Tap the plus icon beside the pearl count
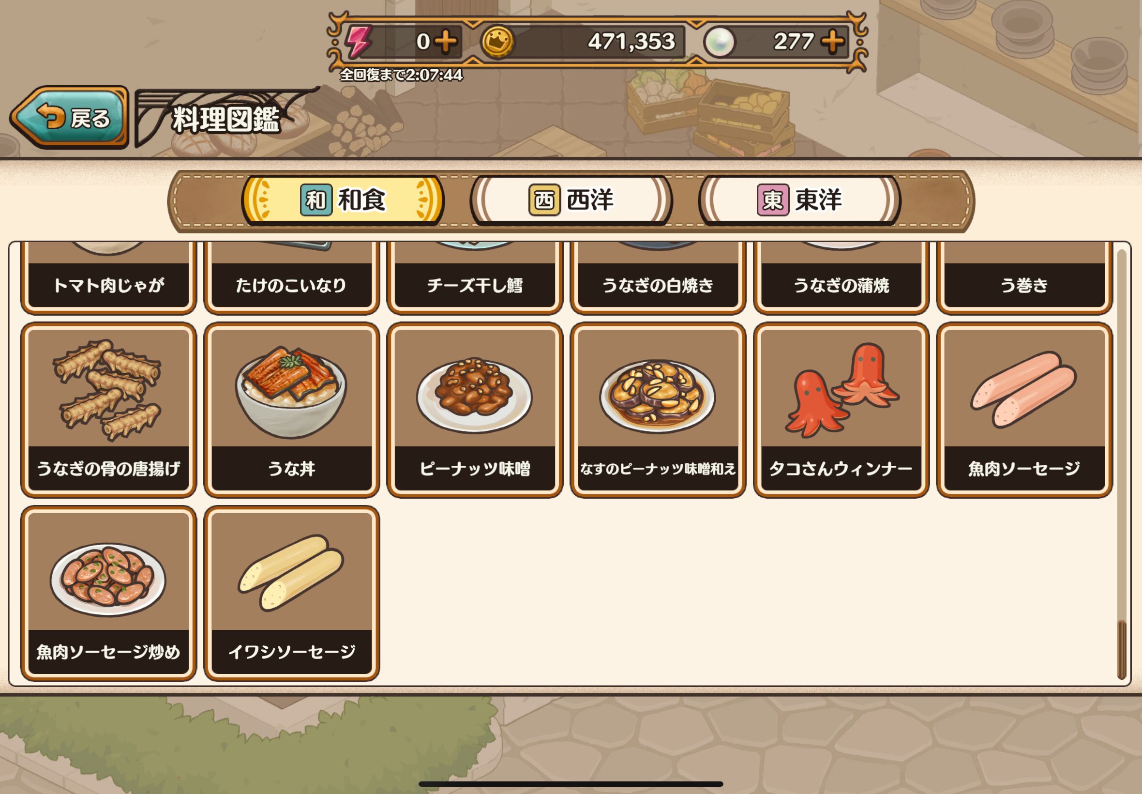1142x794 pixels. (832, 41)
